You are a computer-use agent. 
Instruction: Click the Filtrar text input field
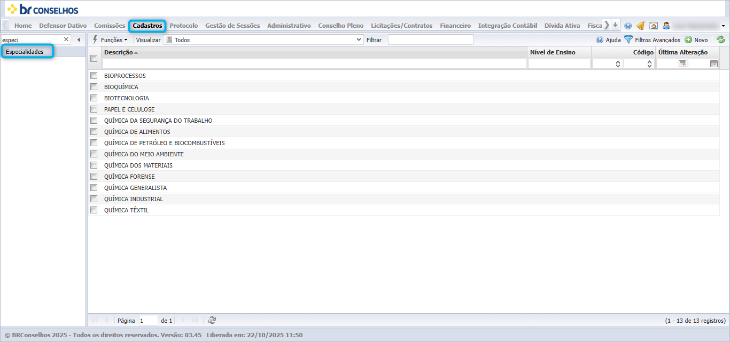click(431, 39)
